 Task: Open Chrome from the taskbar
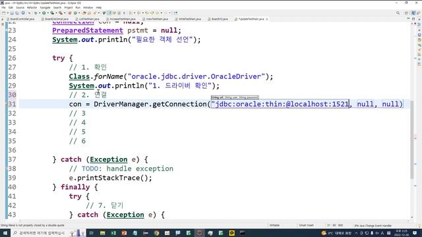coord(156,233)
